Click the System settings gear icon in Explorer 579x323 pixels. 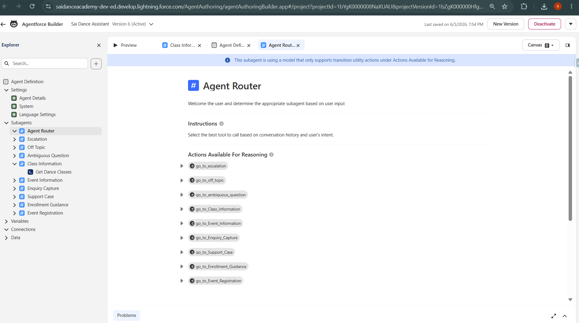pos(14,106)
